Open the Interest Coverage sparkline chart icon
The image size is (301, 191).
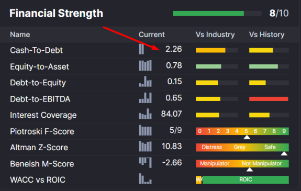click(x=145, y=114)
